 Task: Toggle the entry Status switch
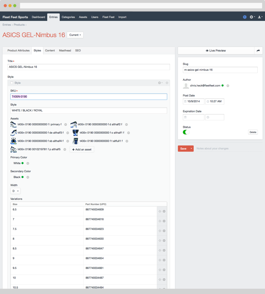186,132
